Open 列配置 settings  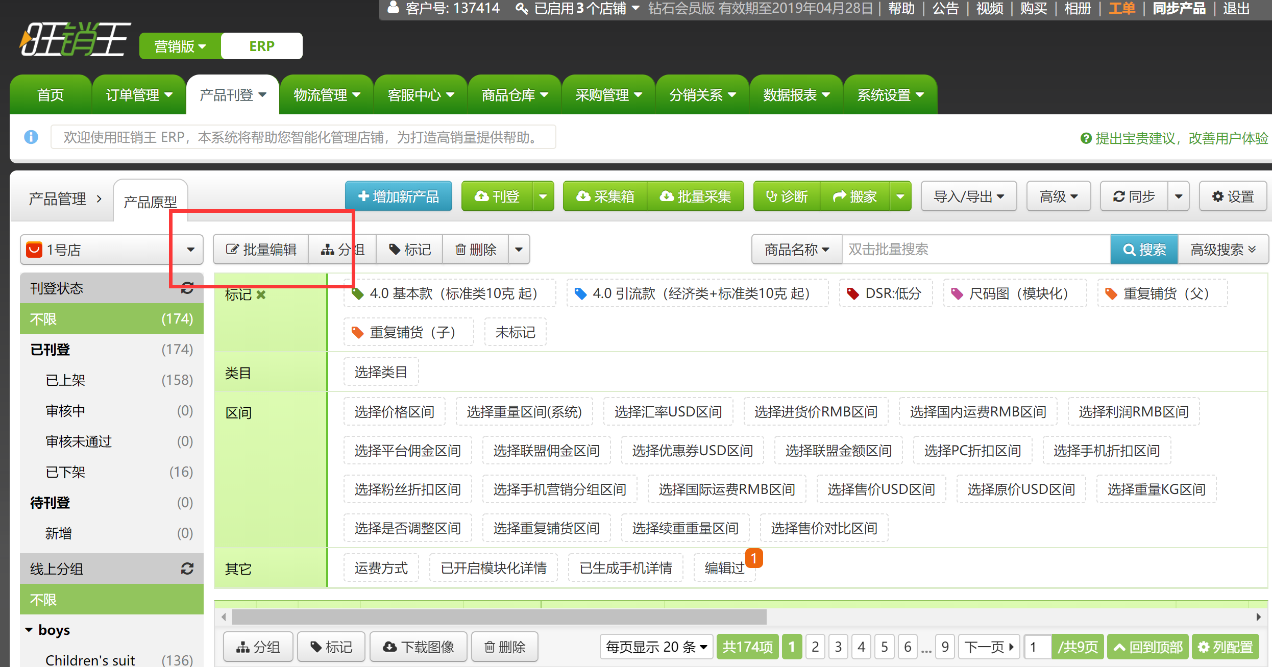(1226, 647)
